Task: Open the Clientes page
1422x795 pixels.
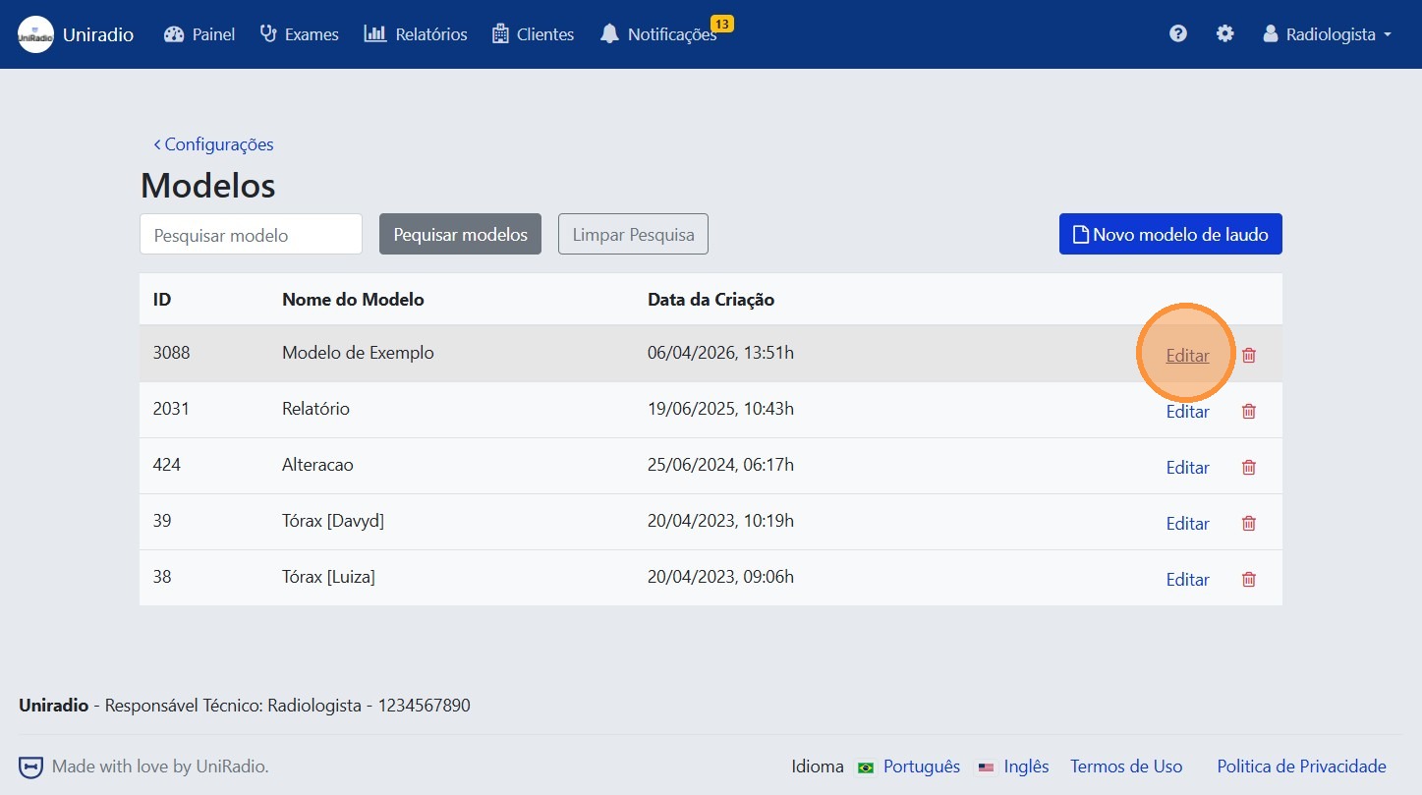Action: point(533,34)
